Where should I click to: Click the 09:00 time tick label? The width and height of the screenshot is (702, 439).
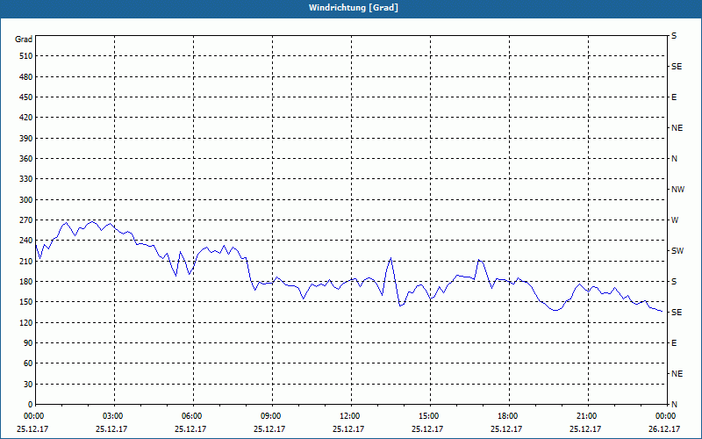(272, 416)
